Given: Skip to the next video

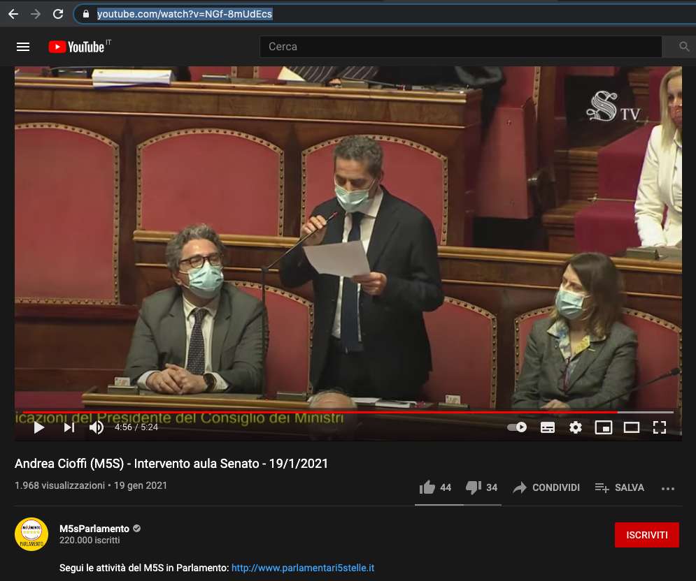Looking at the screenshot, I should tap(69, 427).
